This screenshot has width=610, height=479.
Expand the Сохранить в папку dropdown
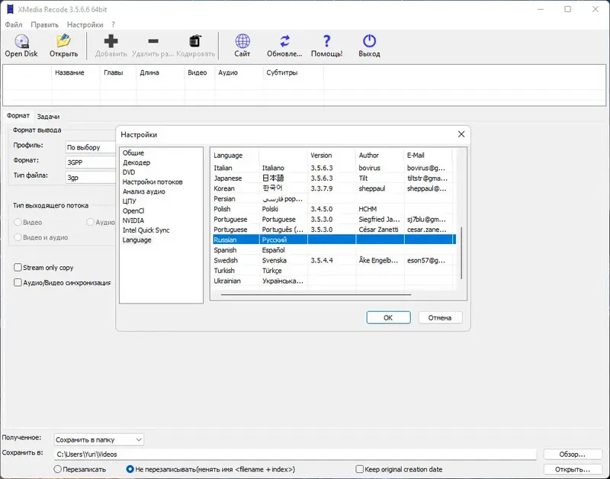click(x=137, y=440)
